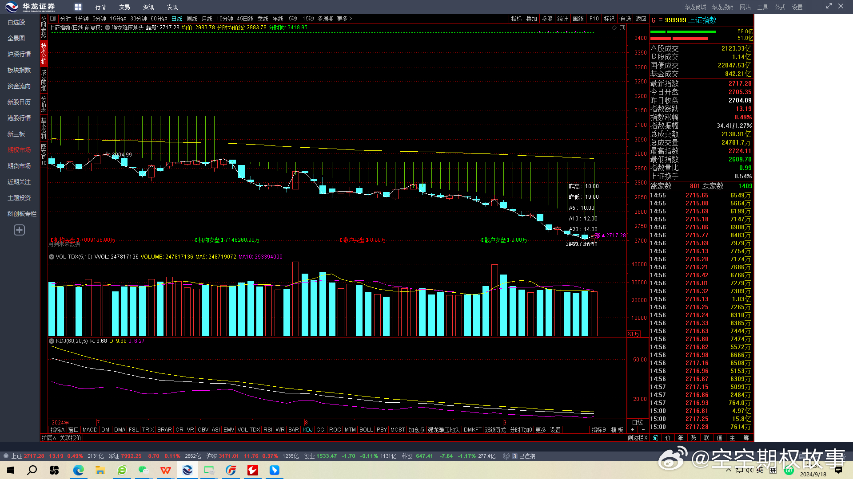Switch the side panel to 细
853x479 pixels.
point(681,438)
